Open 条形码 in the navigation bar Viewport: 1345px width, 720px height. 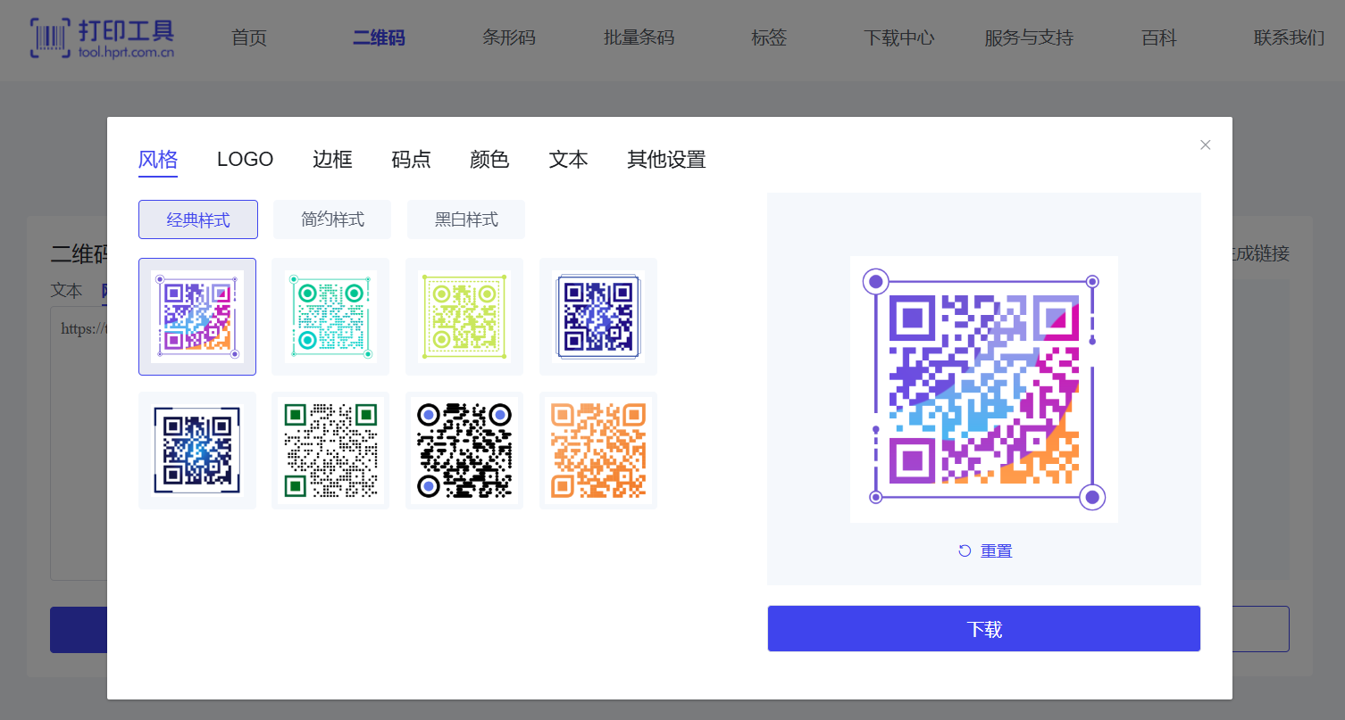coord(509,37)
